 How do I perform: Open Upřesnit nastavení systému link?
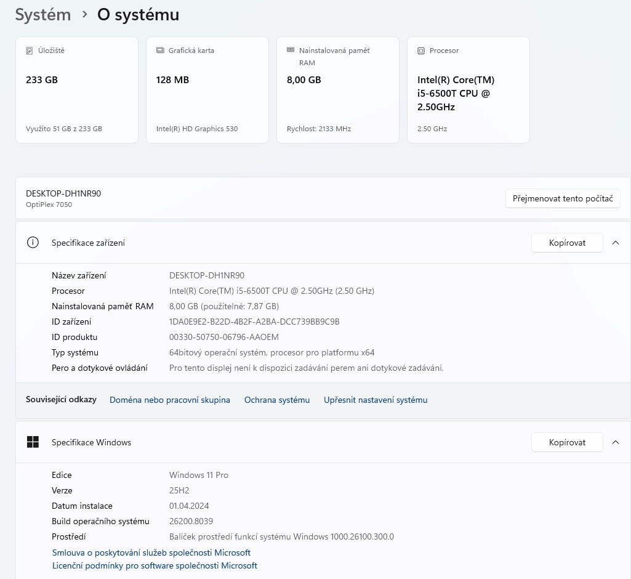click(376, 400)
